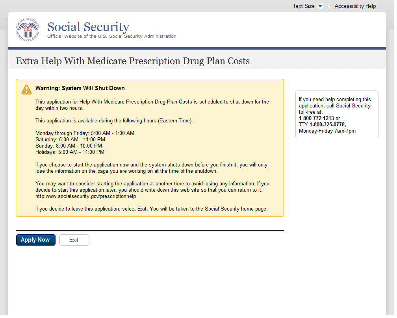This screenshot has width=397, height=318.
Task: Open the Accessibility Help link
Action: (355, 6)
